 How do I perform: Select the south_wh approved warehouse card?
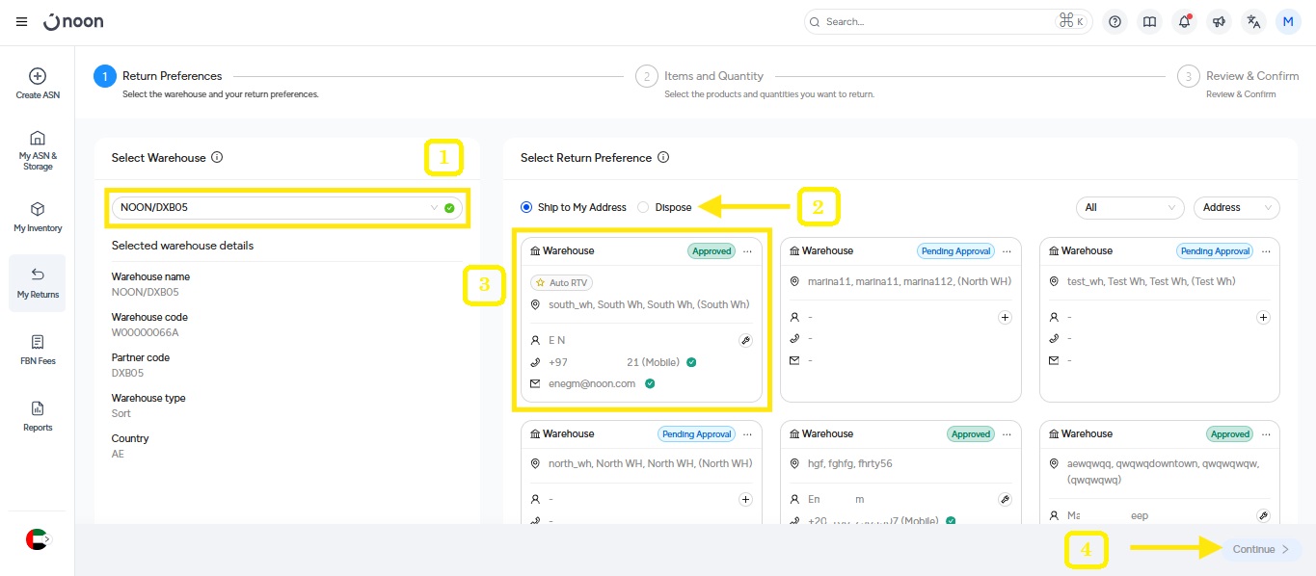point(641,318)
